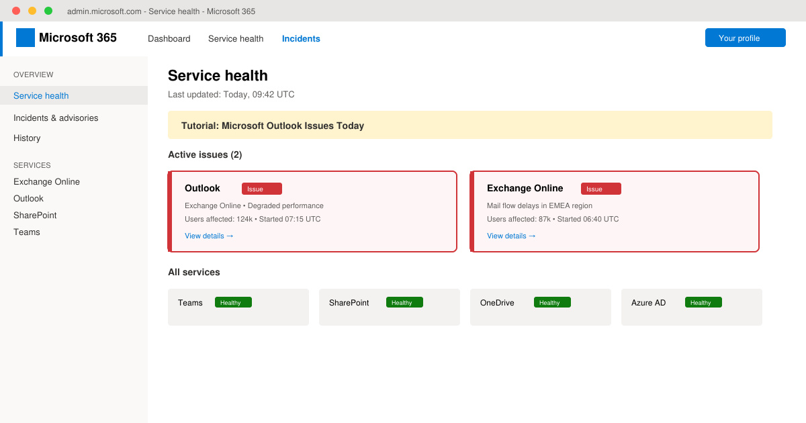Open the SharePoint service tile
This screenshot has height=423, width=806.
coord(390,307)
